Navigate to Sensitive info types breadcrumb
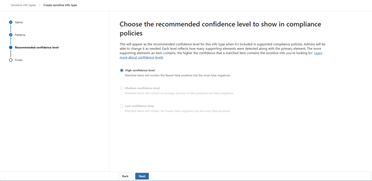The image size is (372, 181). tap(23, 5)
